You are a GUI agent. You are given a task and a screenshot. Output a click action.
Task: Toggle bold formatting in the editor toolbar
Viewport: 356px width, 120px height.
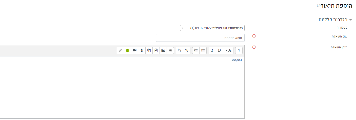pos(219,50)
